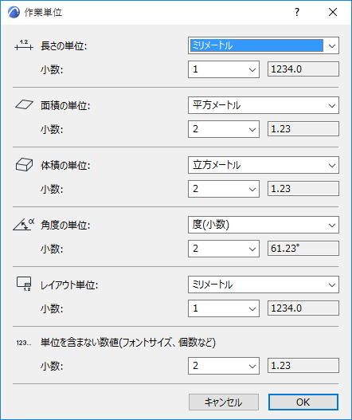Click the length unit dimension icon
The image size is (352, 420).
click(24, 45)
